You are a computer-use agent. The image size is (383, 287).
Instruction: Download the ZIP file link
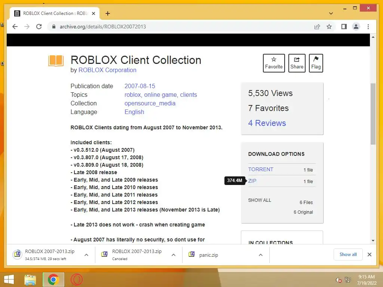point(252,181)
